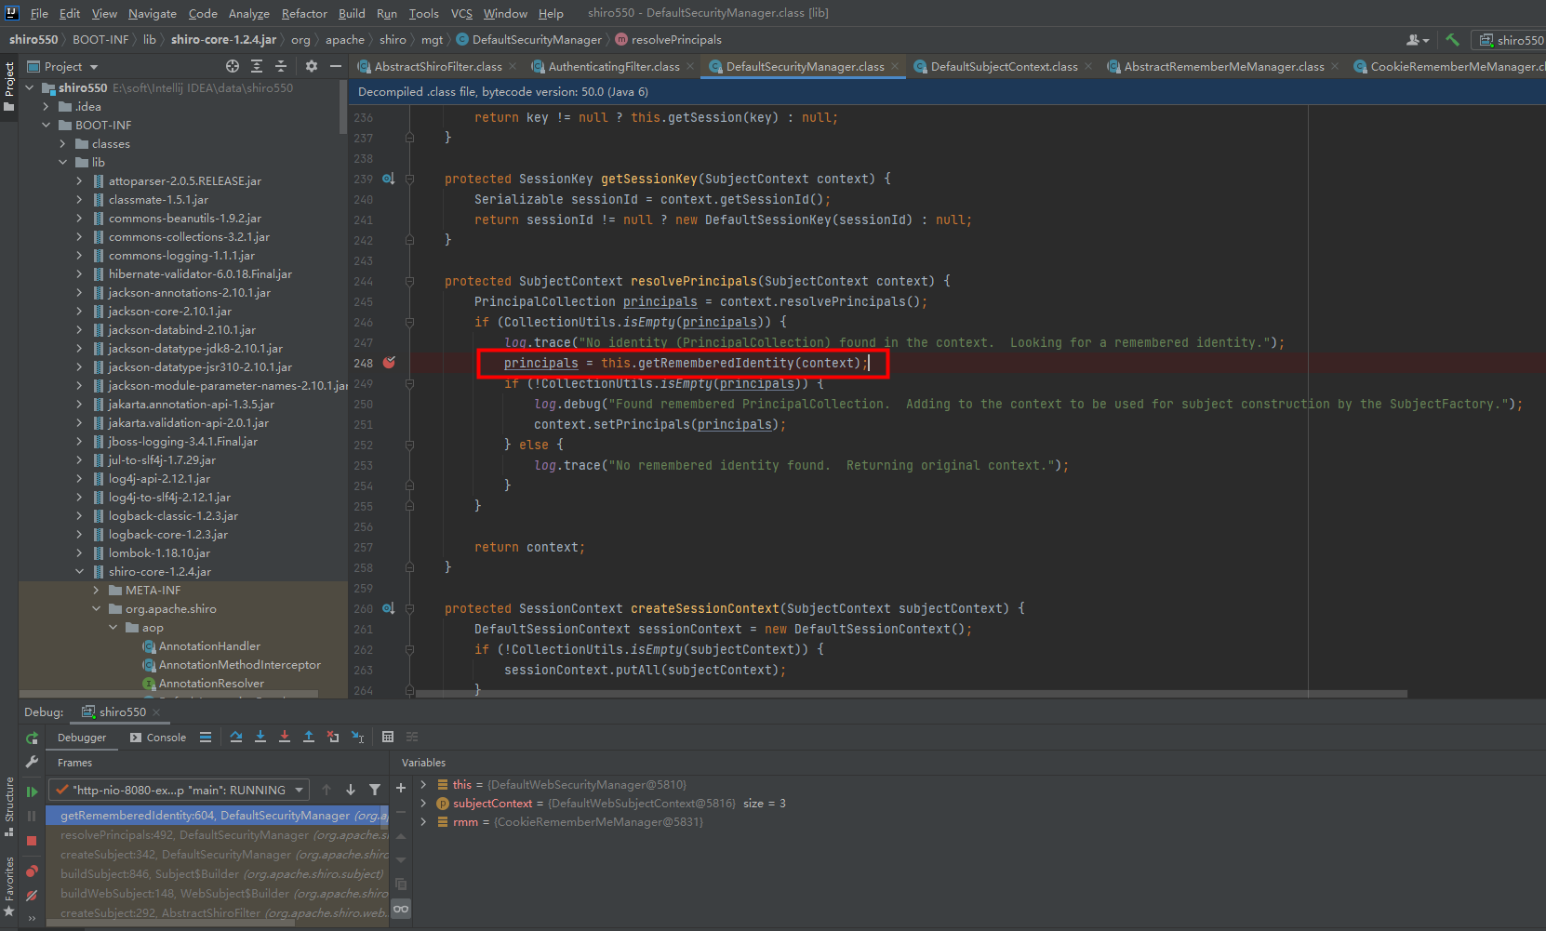The height and width of the screenshot is (931, 1546).
Task: Collapse the BOOT-INF folder
Action: coord(47,125)
